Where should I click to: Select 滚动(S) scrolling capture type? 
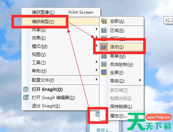(122, 47)
